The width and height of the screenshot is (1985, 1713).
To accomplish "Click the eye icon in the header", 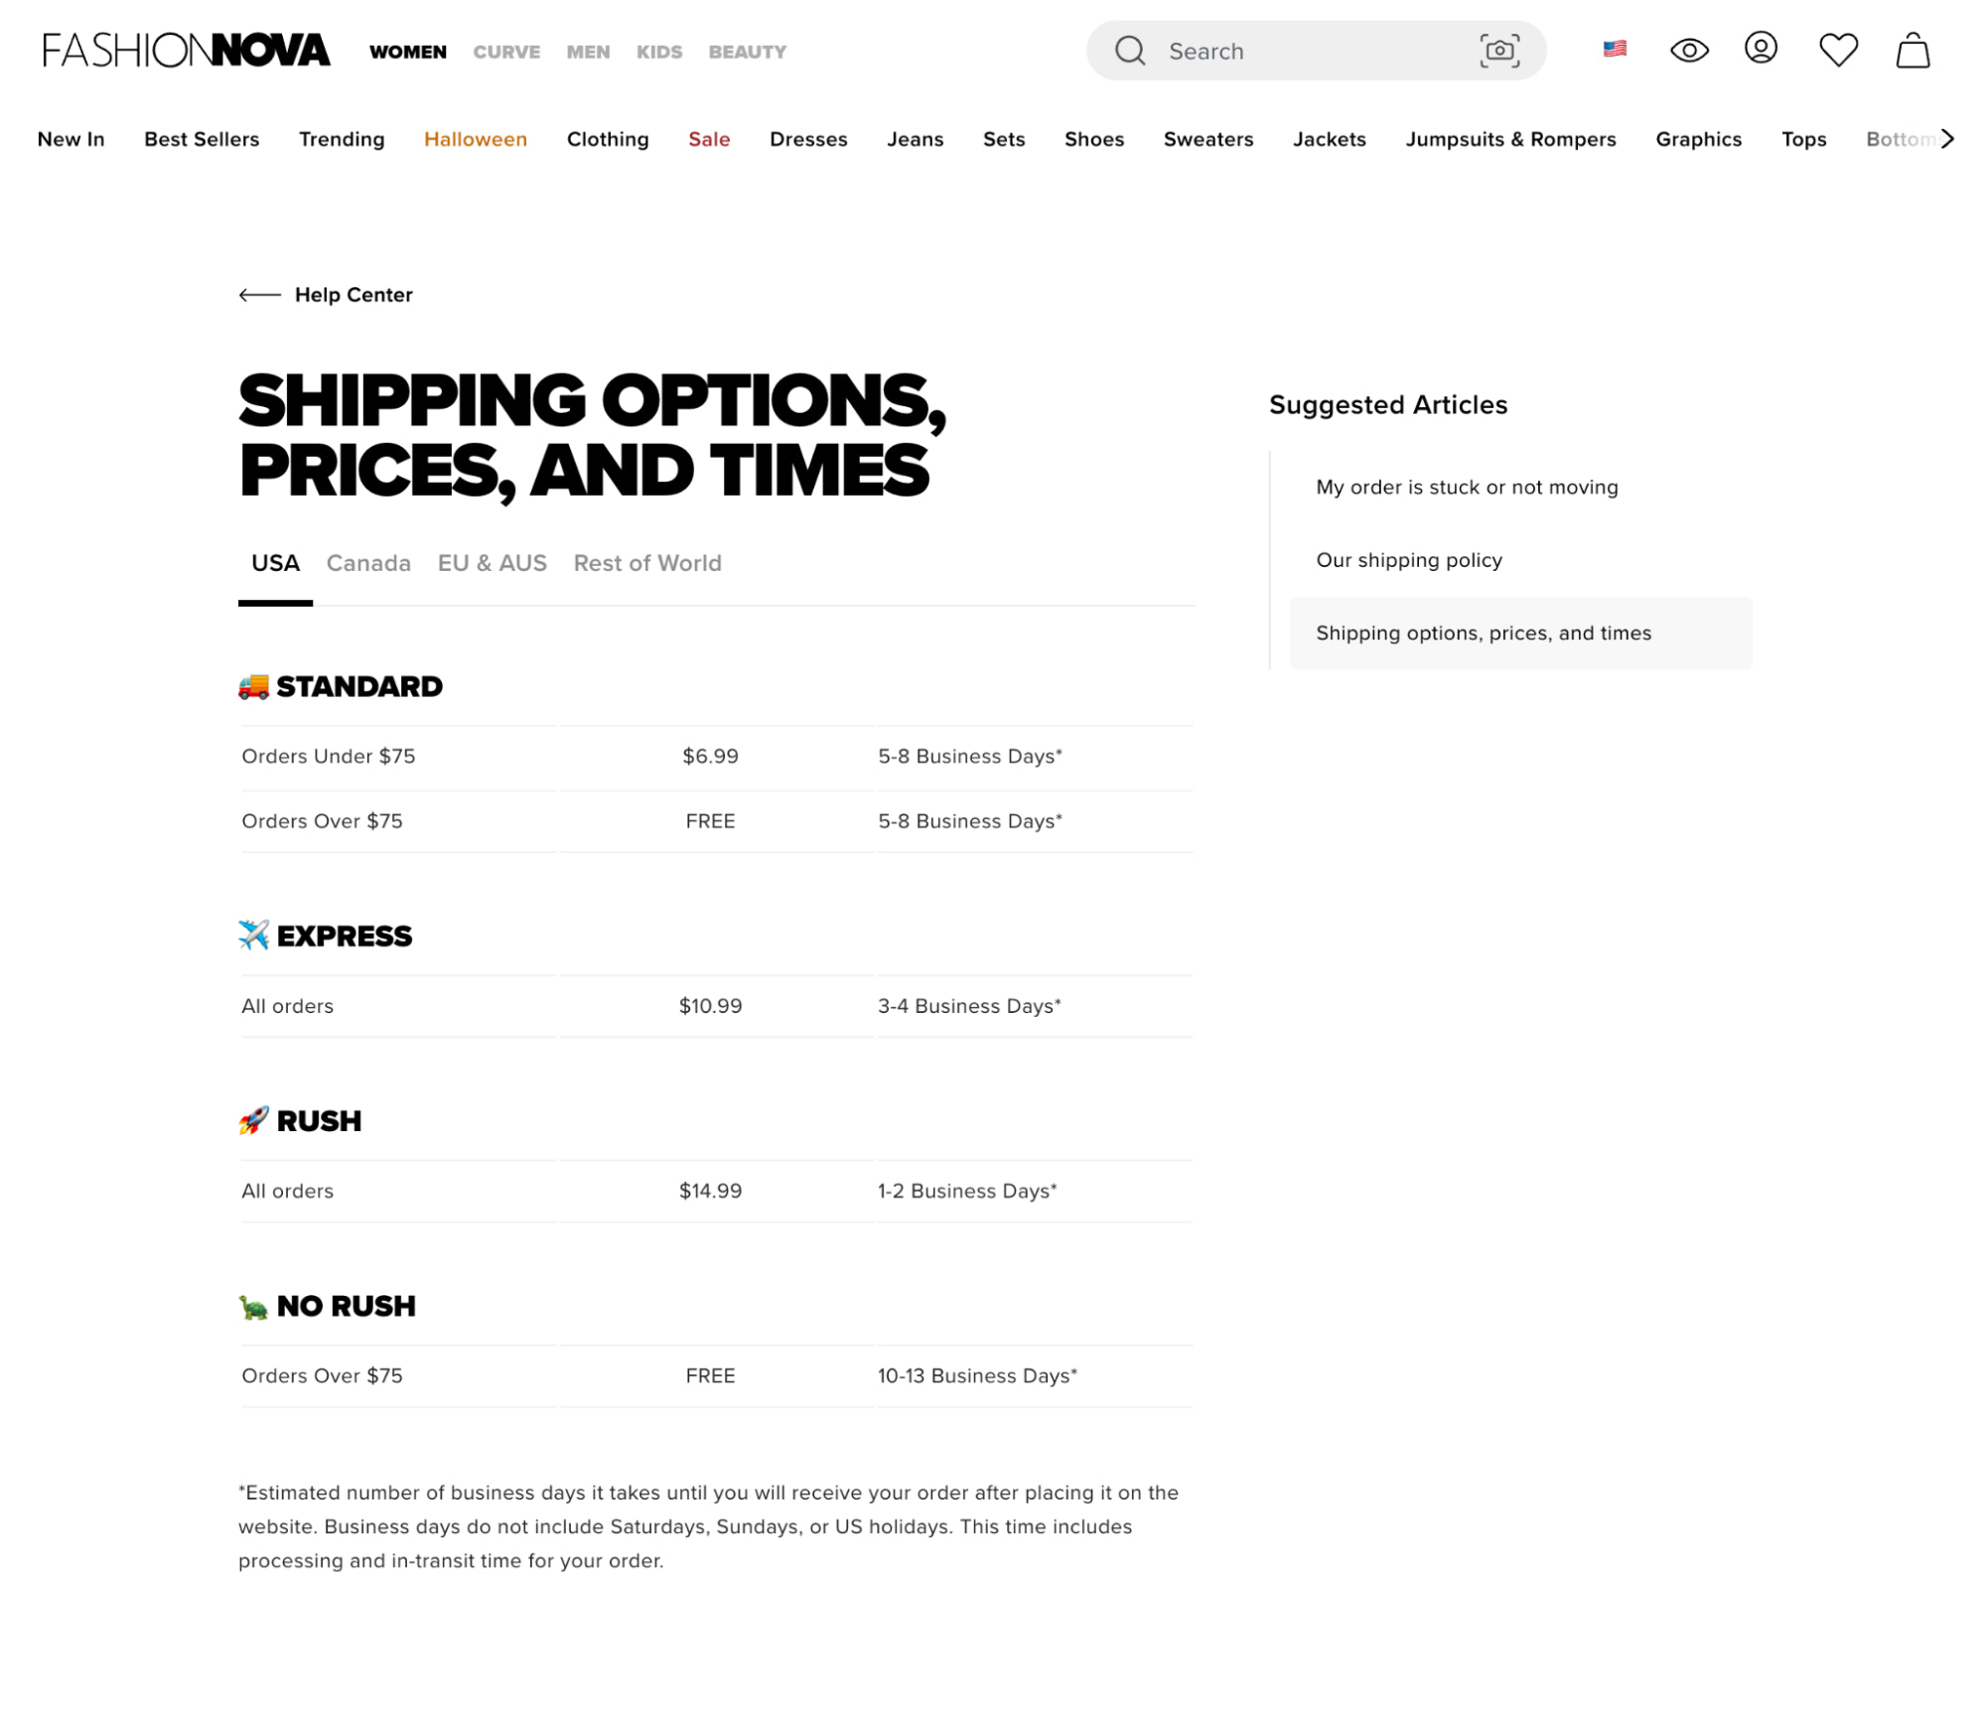I will point(1688,51).
